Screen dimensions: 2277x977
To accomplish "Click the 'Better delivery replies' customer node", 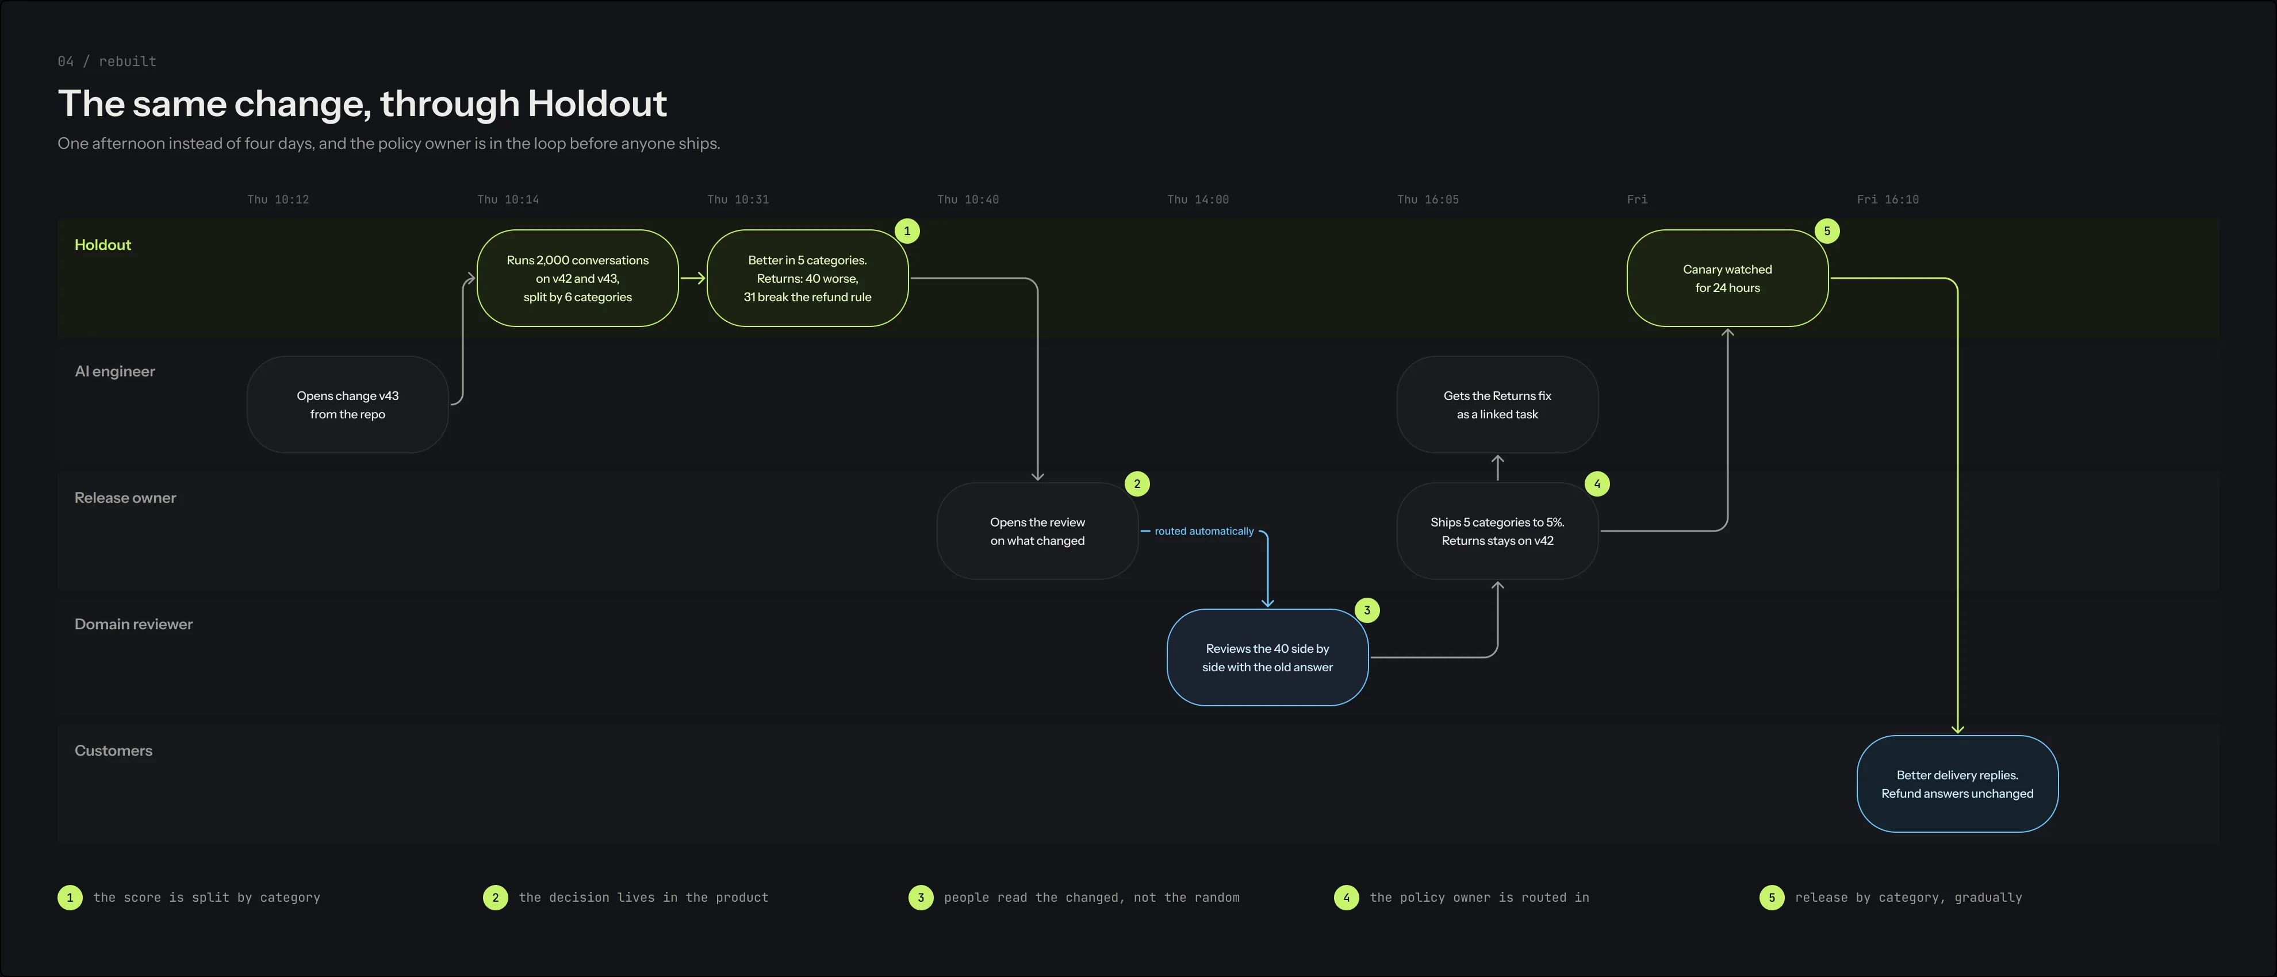I will [x=1957, y=783].
